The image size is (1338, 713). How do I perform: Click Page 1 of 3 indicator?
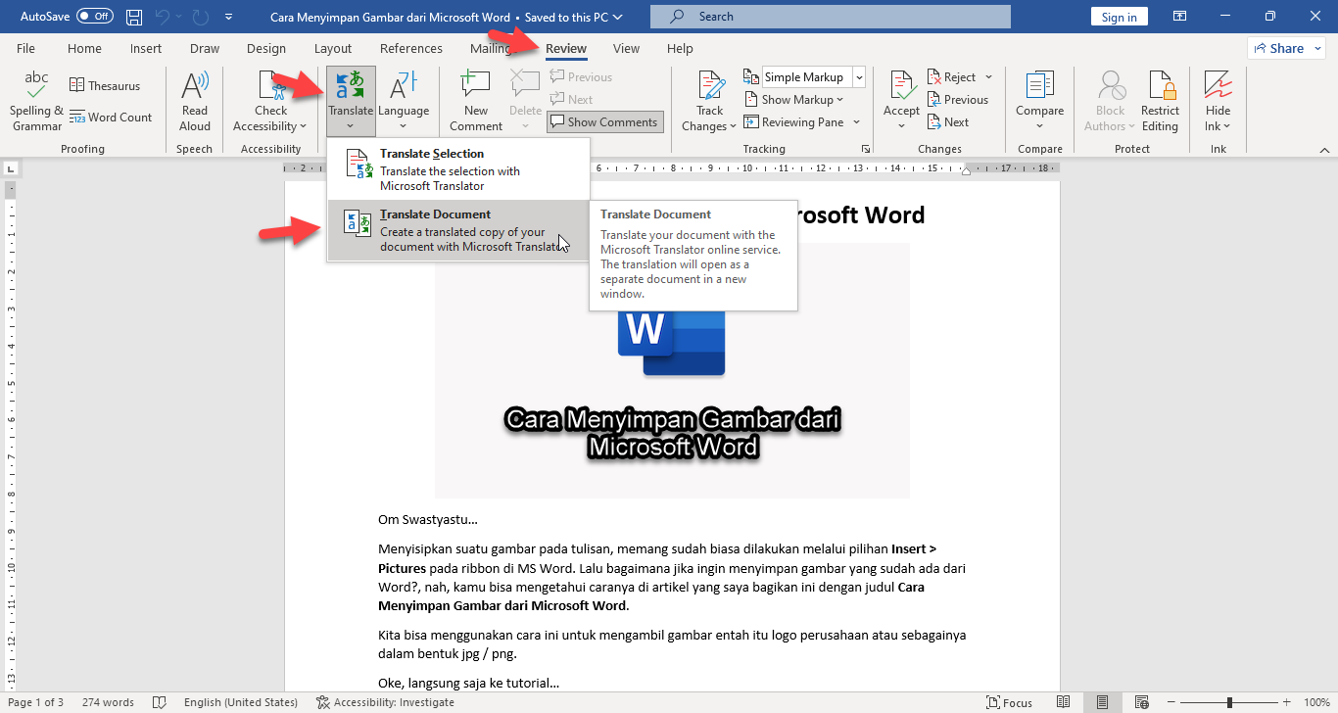click(x=35, y=702)
